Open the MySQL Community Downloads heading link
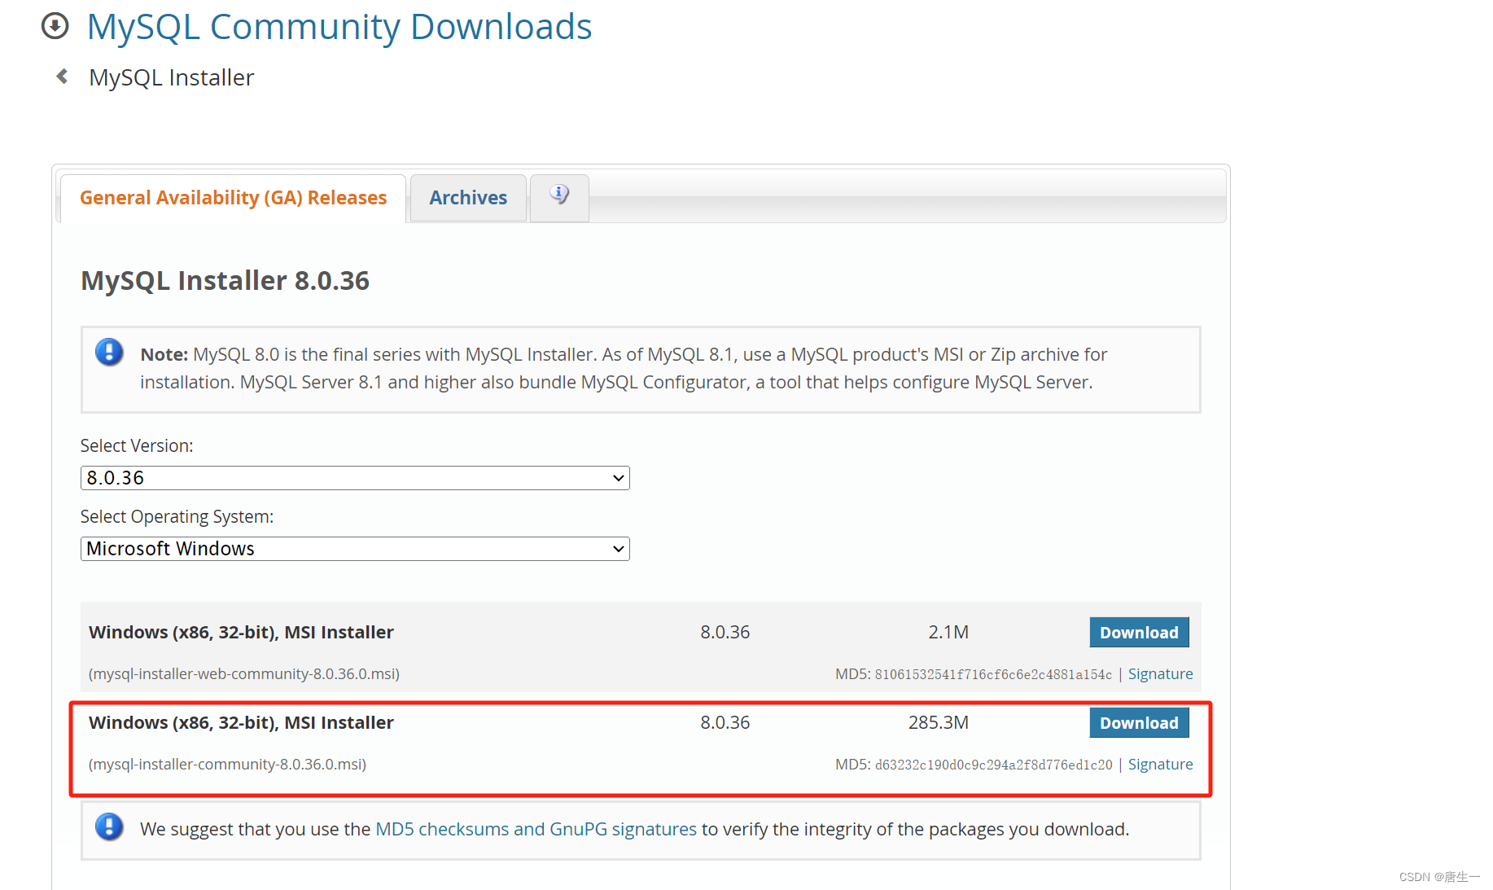The image size is (1493, 890). pos(339,27)
